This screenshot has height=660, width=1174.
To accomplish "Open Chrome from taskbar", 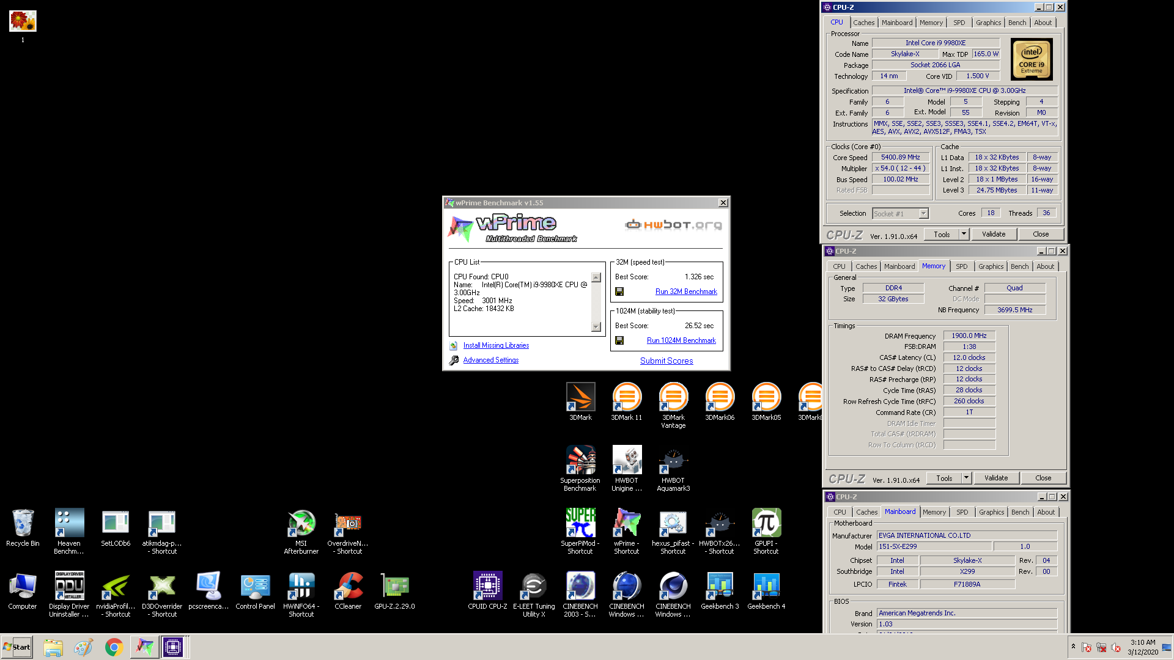I will [114, 647].
